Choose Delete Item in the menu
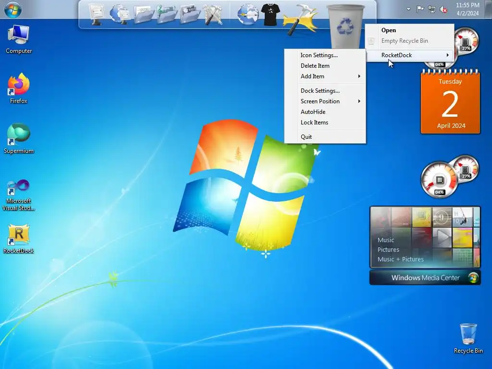 tap(325, 66)
